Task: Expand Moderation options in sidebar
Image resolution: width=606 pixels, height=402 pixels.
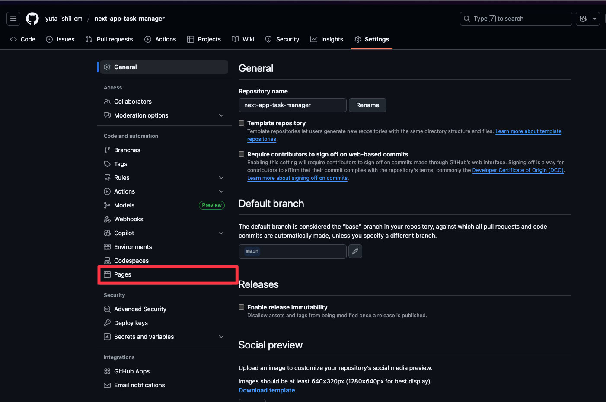Action: [221, 115]
